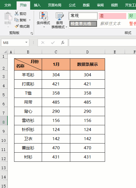Switch to the Home (开始) tab

(x=23, y=5)
